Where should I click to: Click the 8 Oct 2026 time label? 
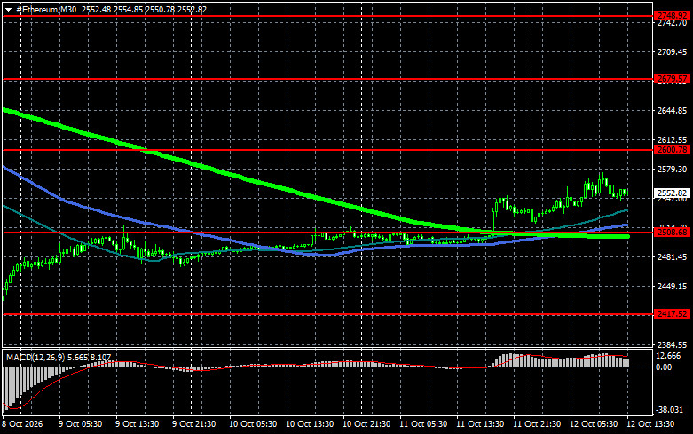click(22, 424)
